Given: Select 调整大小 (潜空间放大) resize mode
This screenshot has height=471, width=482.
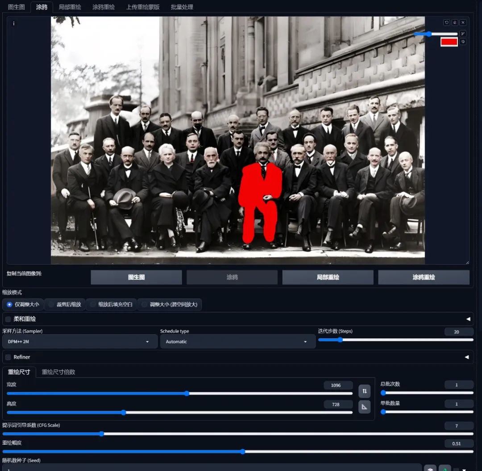Looking at the screenshot, I should 170,304.
